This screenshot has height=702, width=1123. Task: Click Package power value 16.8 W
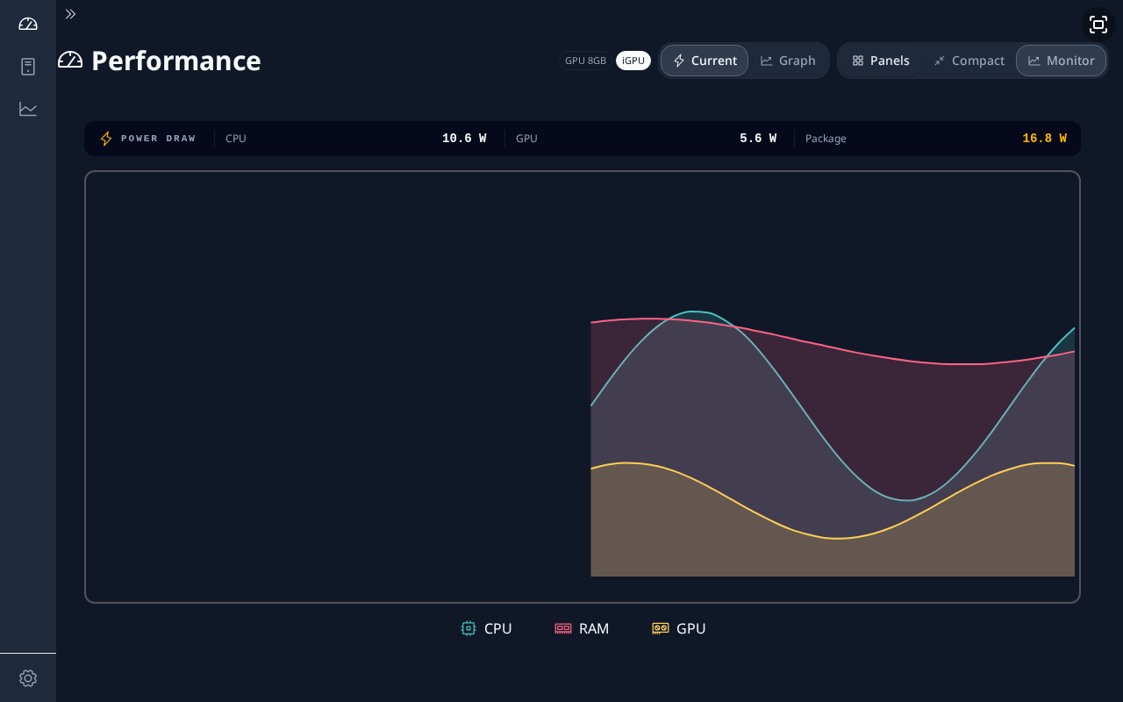(x=1045, y=139)
